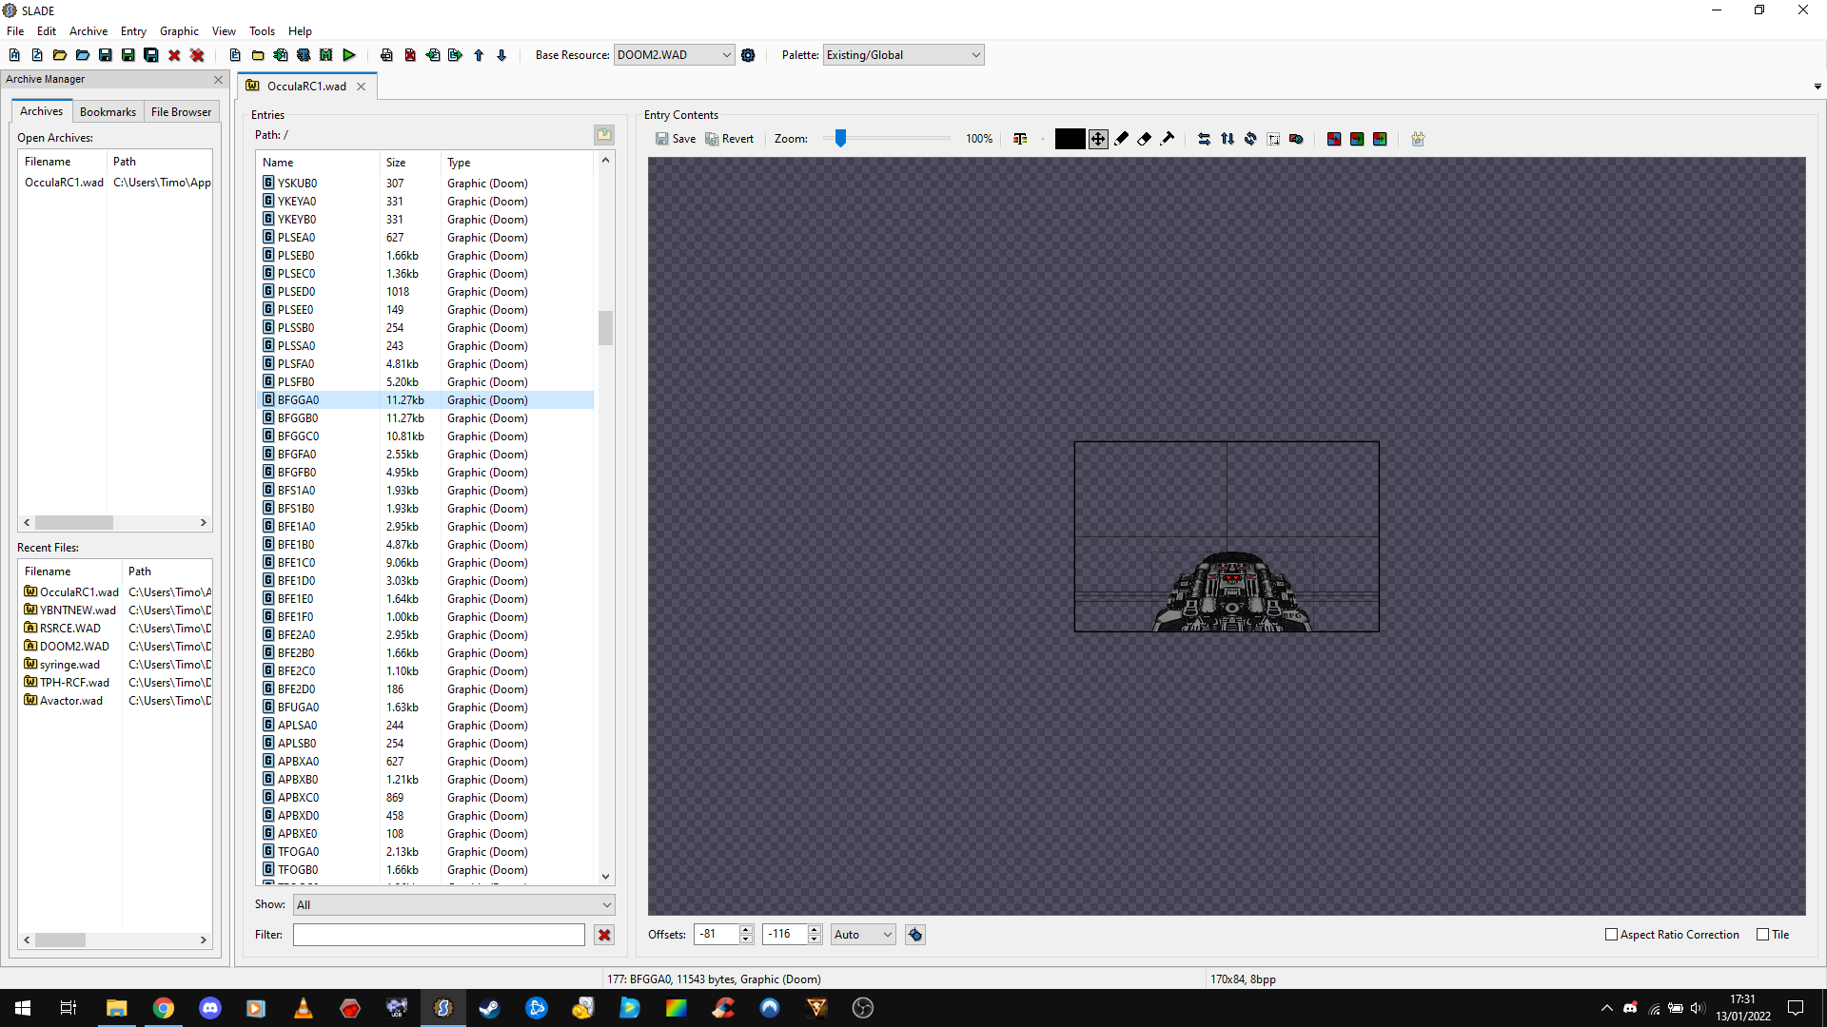This screenshot has width=1827, height=1027.
Task: Click the Save All archives icon
Action: tap(151, 55)
